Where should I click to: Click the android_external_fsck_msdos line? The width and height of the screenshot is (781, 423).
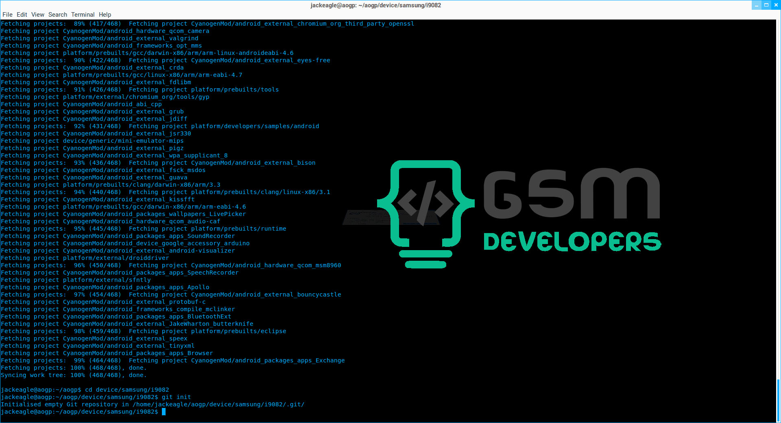pos(103,170)
